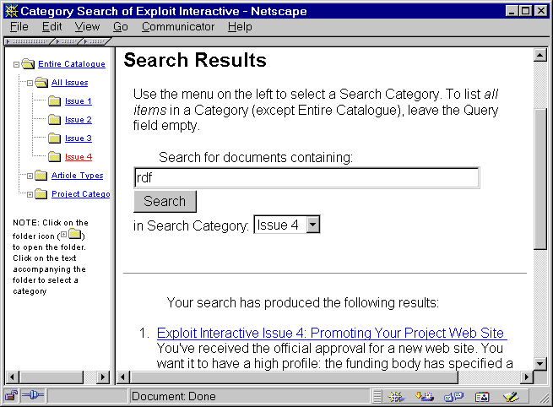Select the Issue 1 category link
Image resolution: width=553 pixels, height=407 pixels.
click(79, 101)
